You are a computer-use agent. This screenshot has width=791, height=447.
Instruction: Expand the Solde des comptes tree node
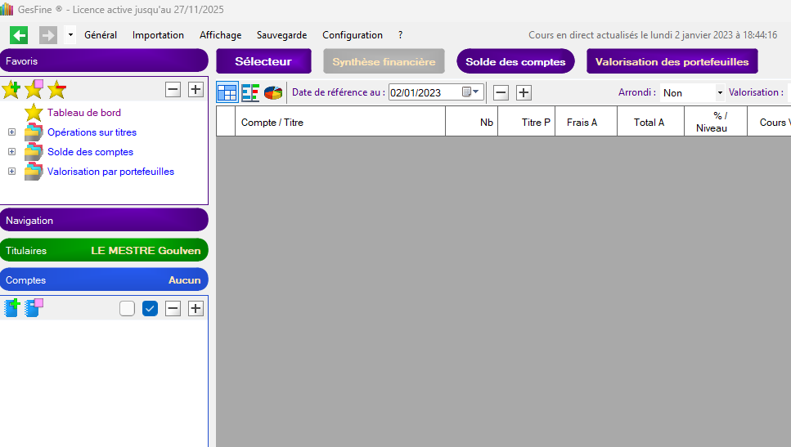11,152
